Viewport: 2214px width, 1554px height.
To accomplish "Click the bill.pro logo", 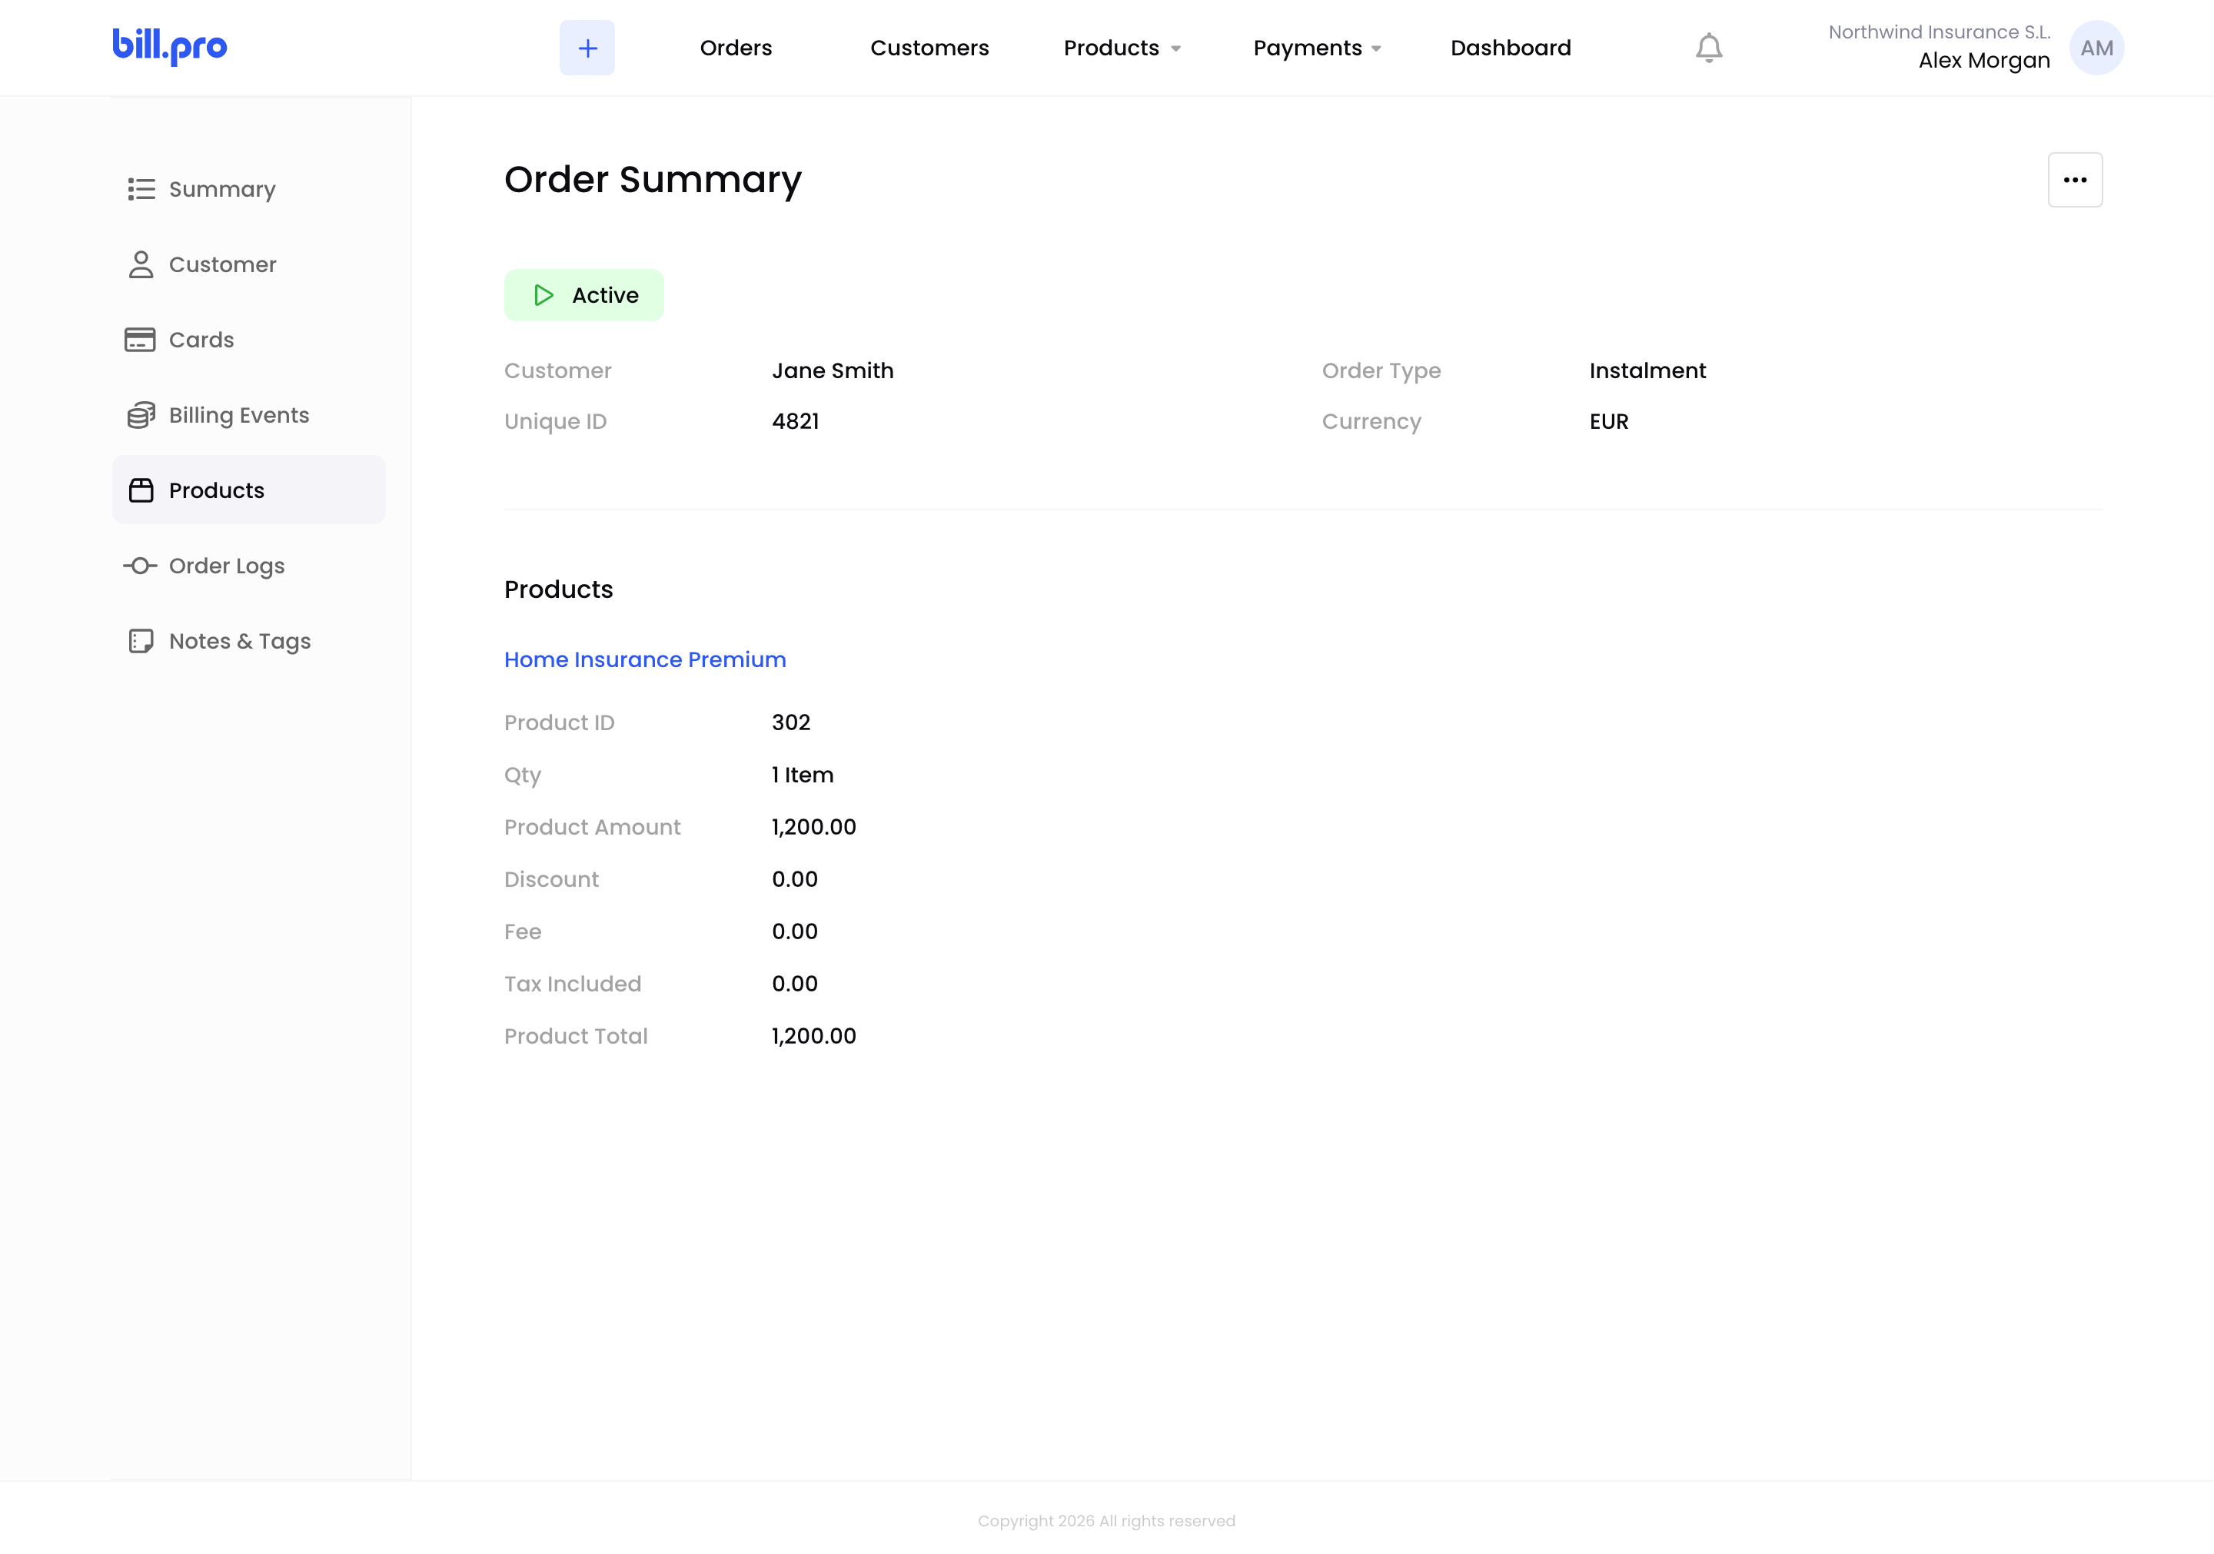I will point(170,46).
